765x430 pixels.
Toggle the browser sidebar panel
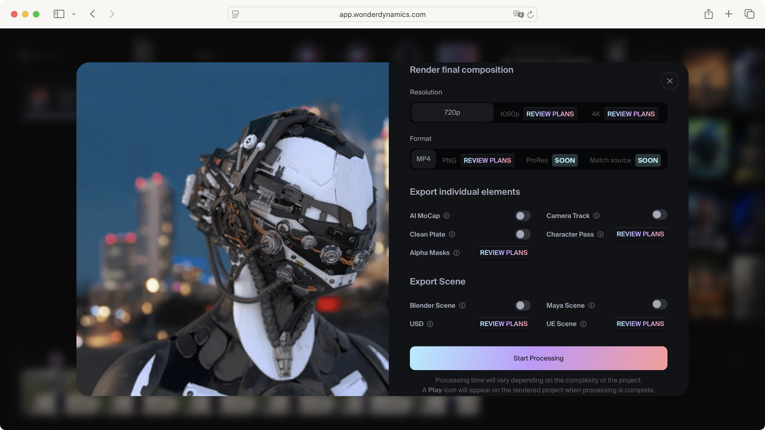pyautogui.click(x=59, y=14)
